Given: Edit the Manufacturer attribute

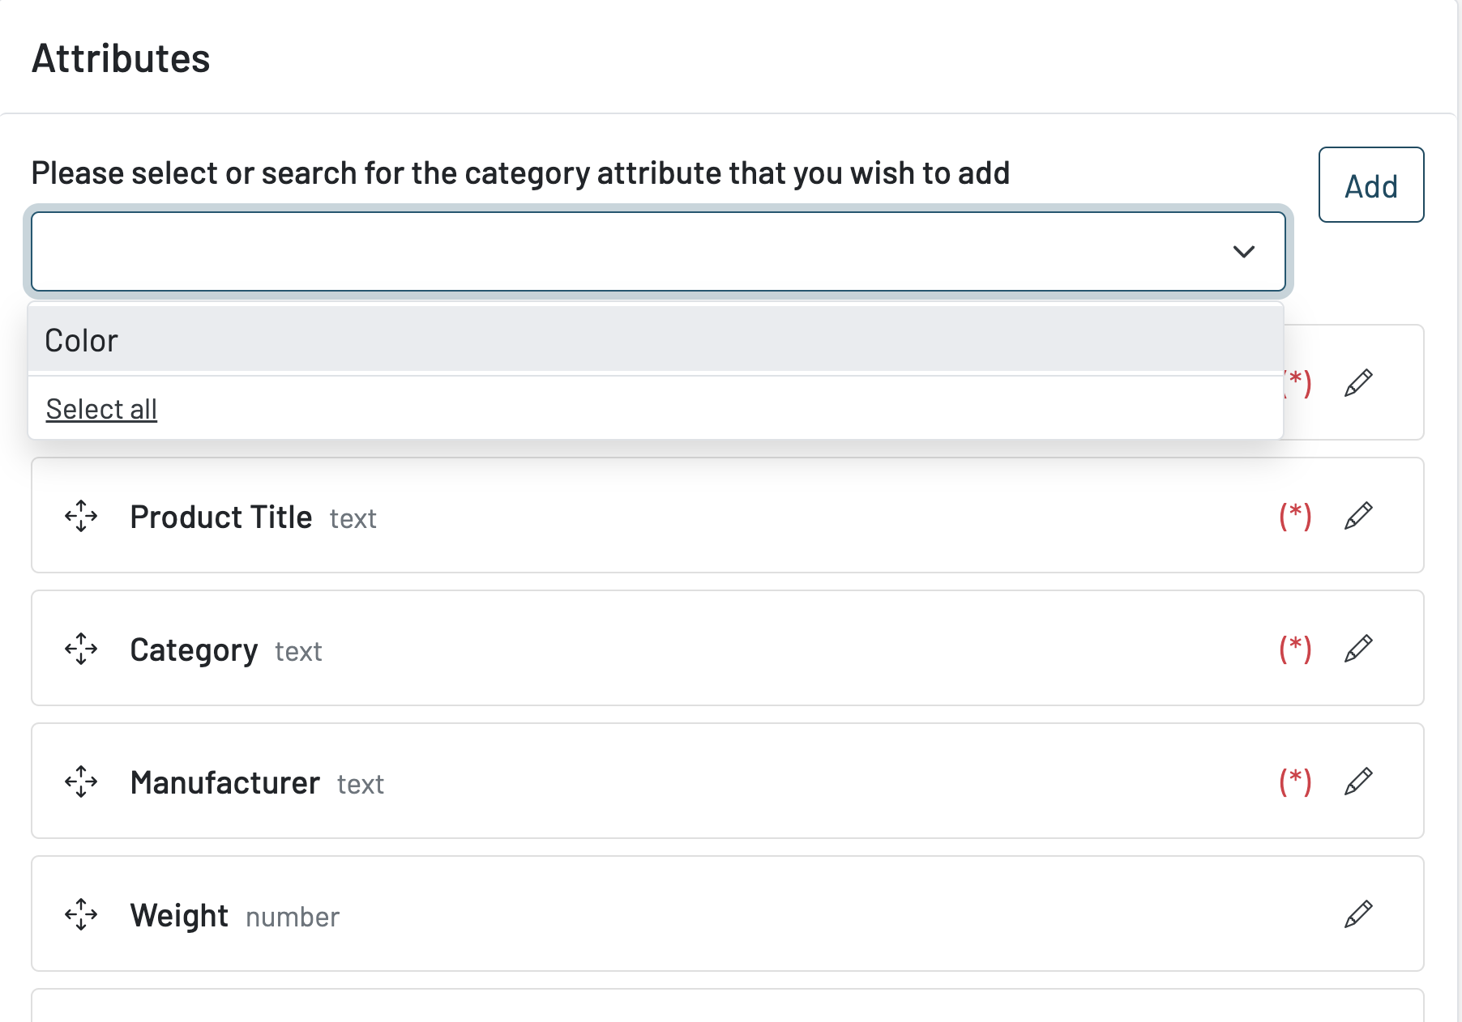Looking at the screenshot, I should click(x=1358, y=781).
